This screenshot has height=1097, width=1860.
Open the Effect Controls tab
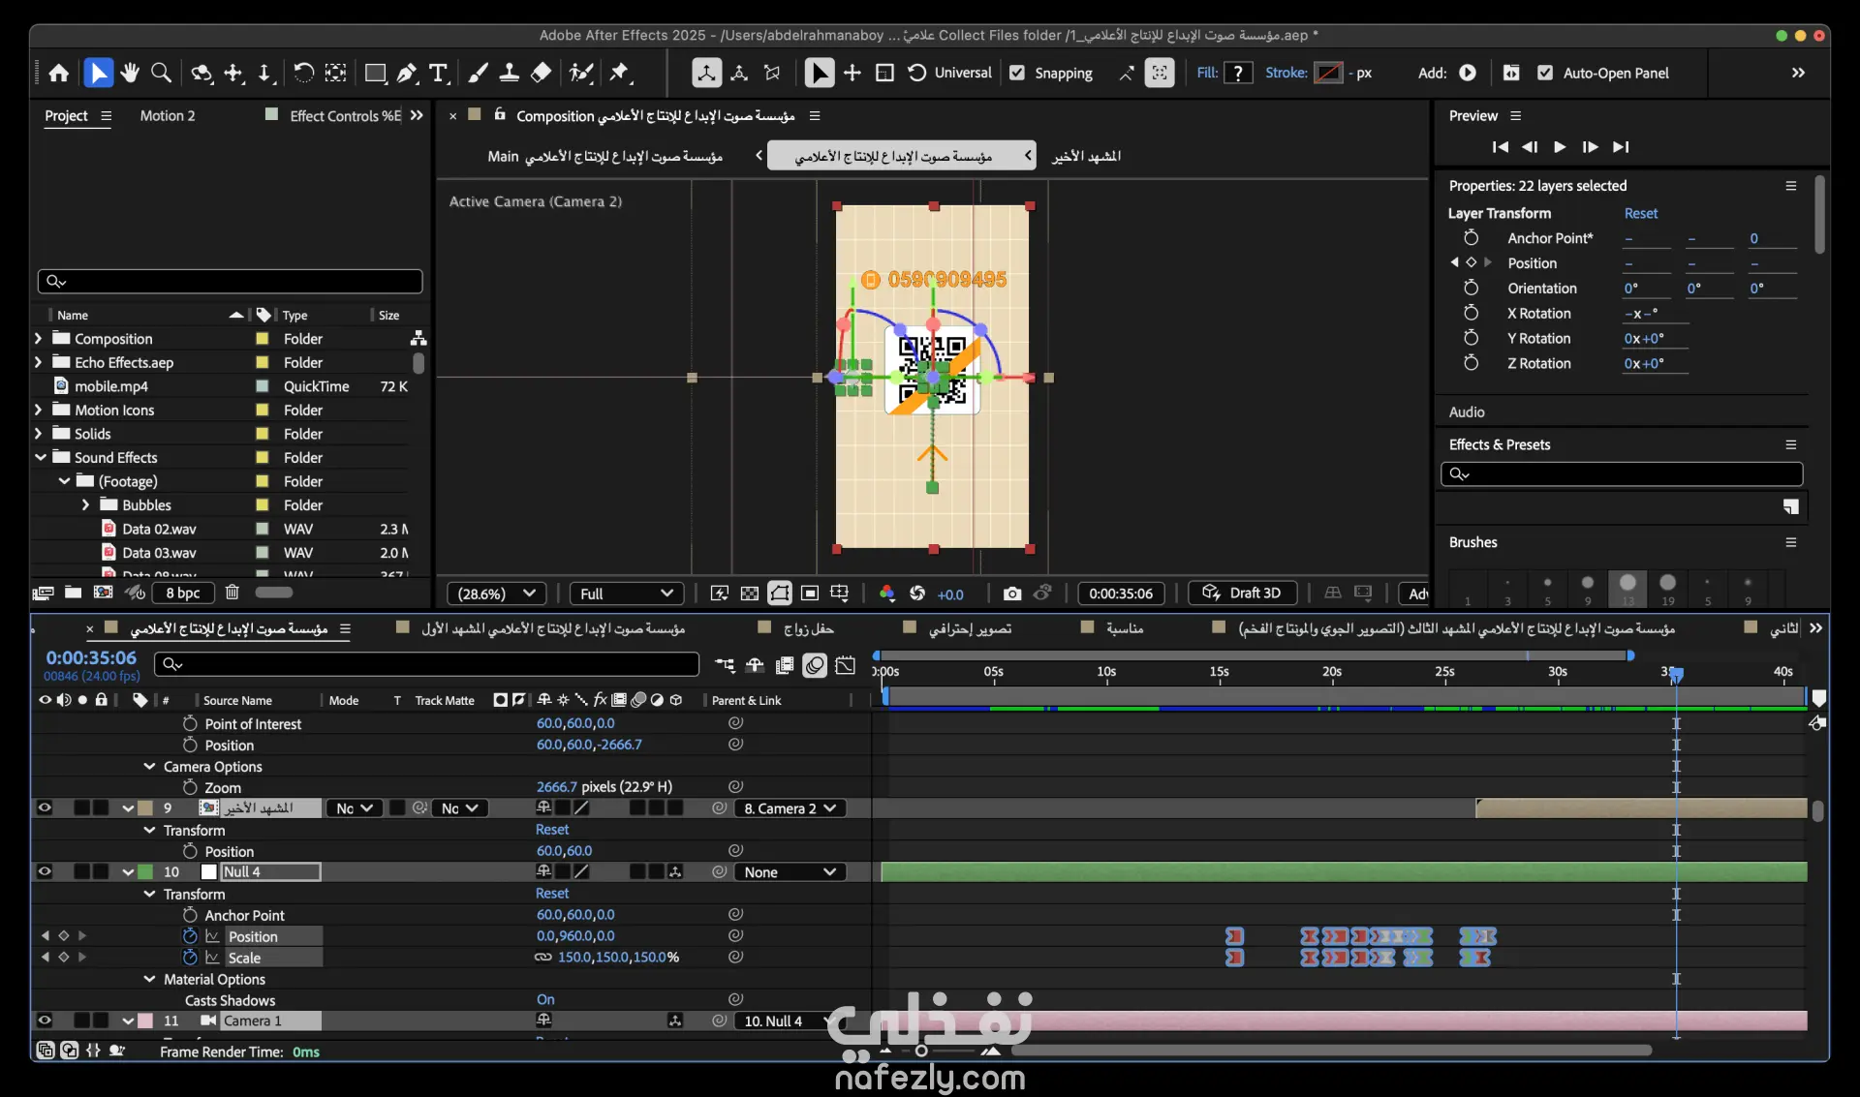[x=344, y=115]
